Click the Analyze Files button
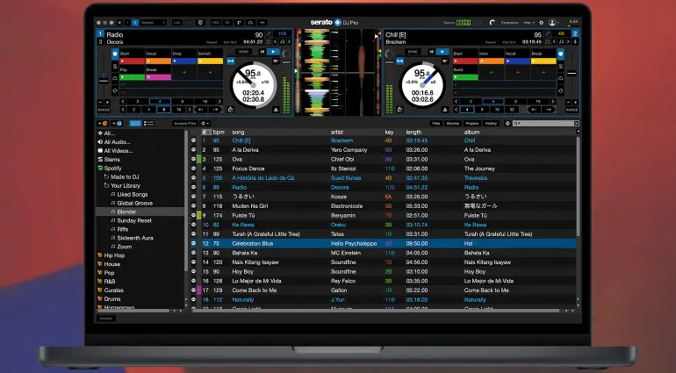Viewport: 676px width, 373px height. point(183,123)
